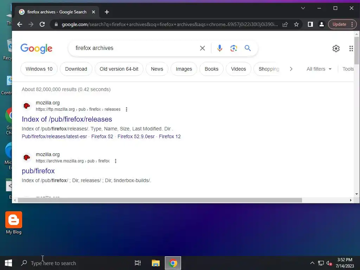Open the Firefox 52.9.0esr sitelink

pos(136,136)
